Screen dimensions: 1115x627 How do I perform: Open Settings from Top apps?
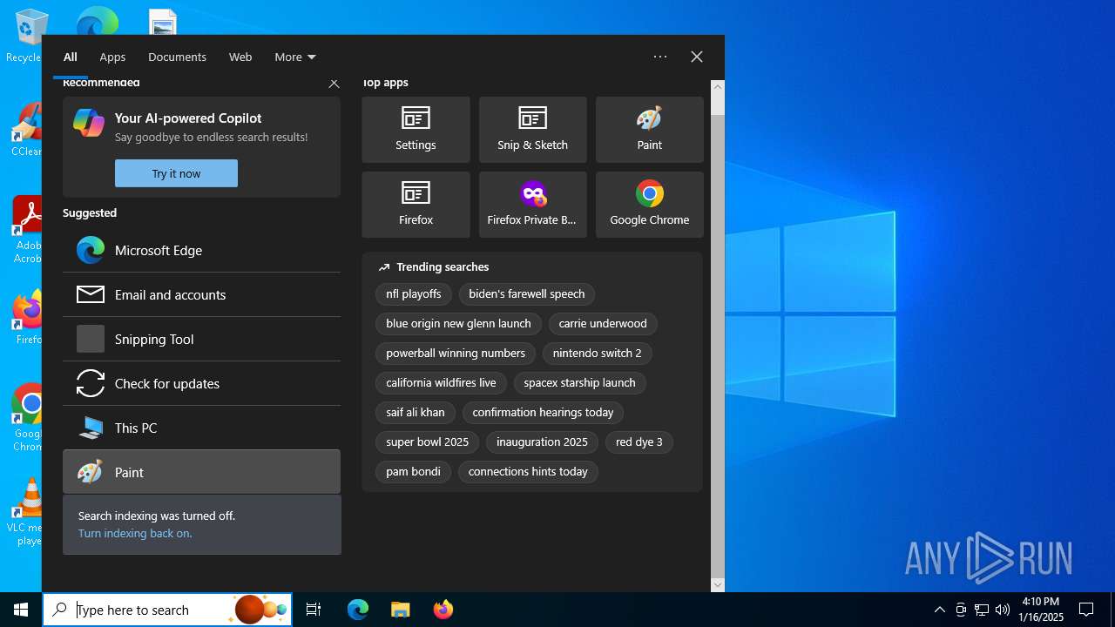tap(416, 130)
